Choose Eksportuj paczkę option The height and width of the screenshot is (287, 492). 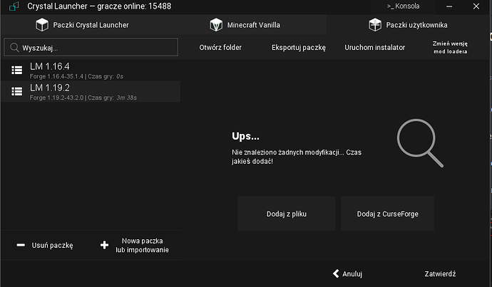(x=298, y=48)
